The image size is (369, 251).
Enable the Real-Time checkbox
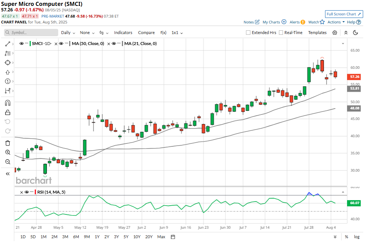click(x=281, y=33)
